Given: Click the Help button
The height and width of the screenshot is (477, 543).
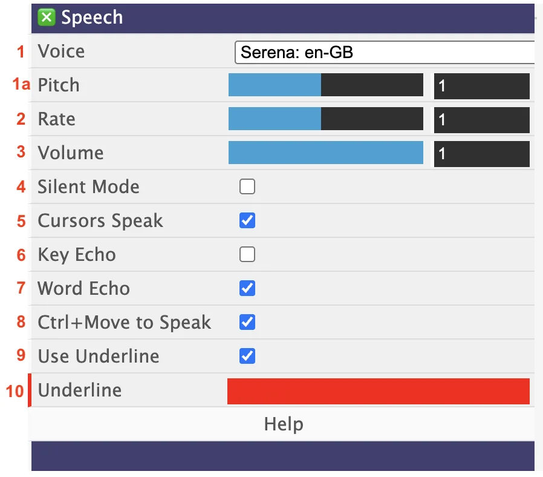Looking at the screenshot, I should point(283,424).
